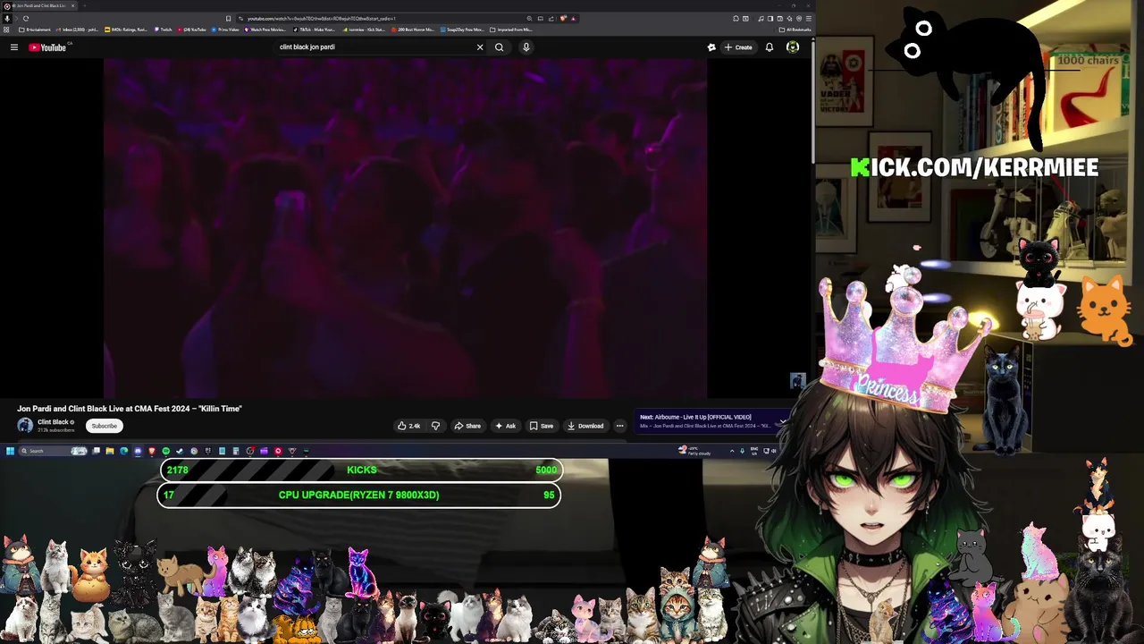This screenshot has height=644, width=1144.
Task: Open the Clint Black channel name link
Action: tap(55, 422)
